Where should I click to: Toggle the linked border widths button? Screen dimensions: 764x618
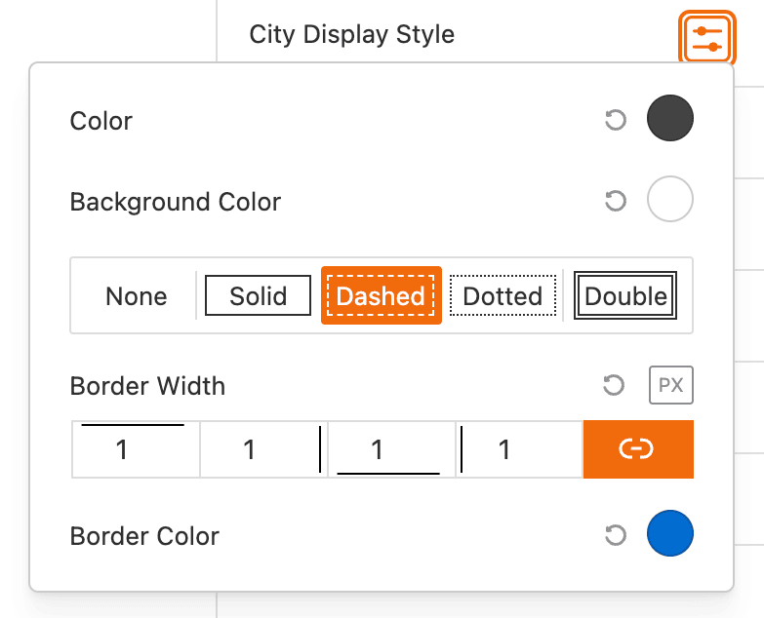click(x=637, y=449)
